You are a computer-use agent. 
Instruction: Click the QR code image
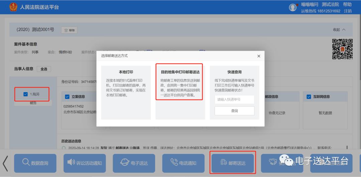(x=342, y=49)
